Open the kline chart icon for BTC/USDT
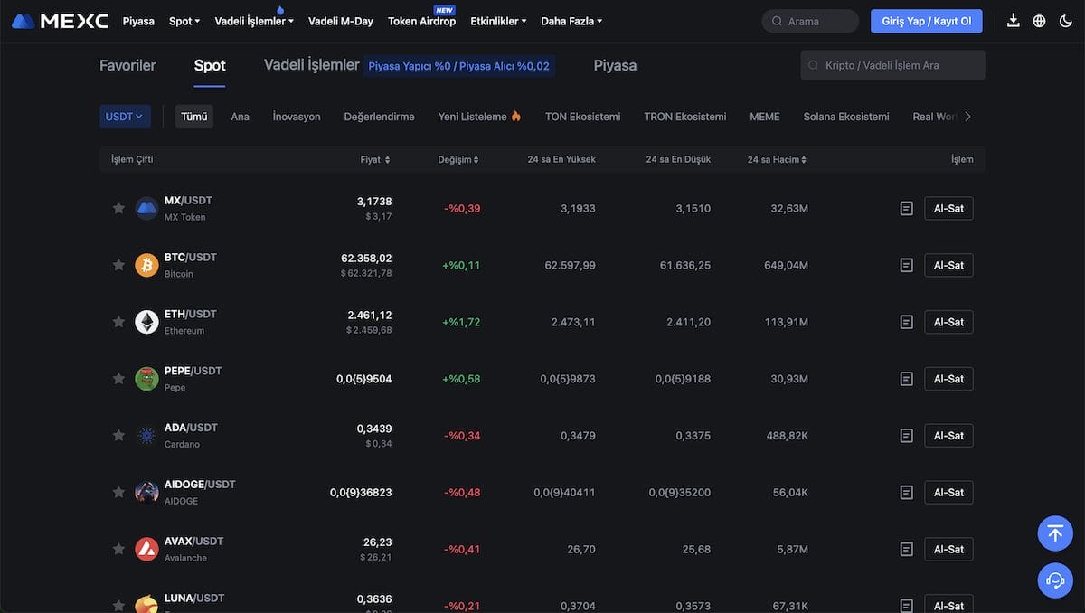The height and width of the screenshot is (613, 1085). [906, 264]
